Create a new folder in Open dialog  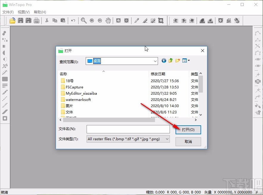click(x=177, y=60)
